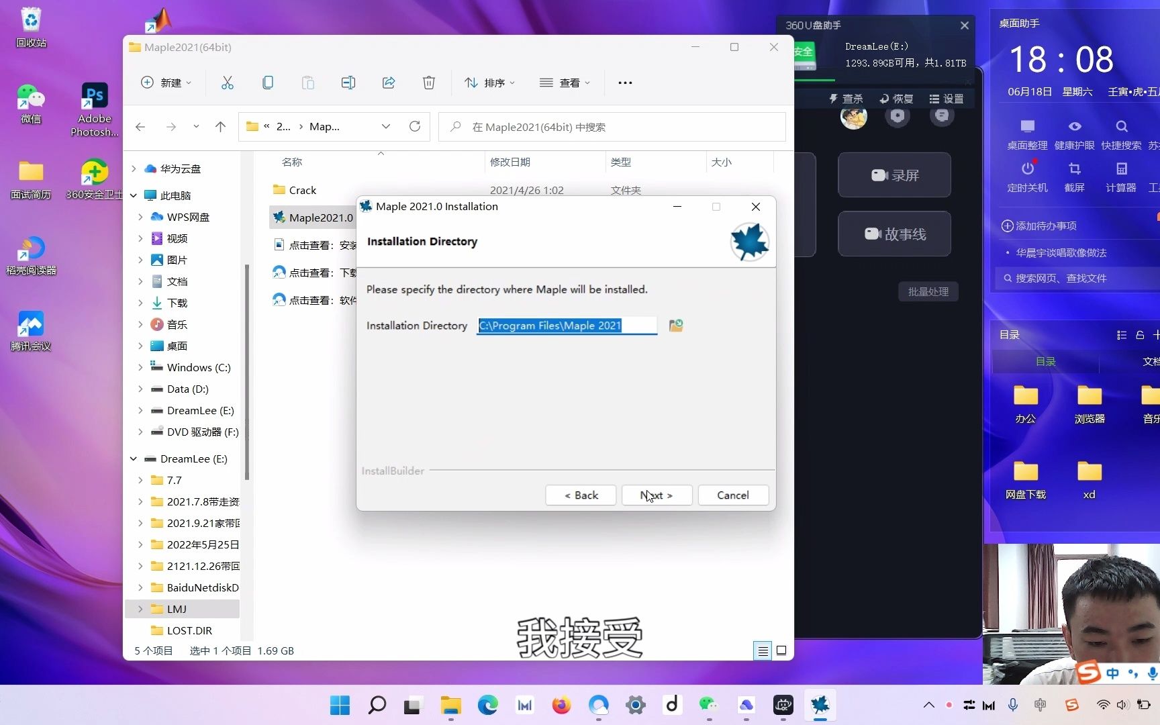Cancel the Maple installation
The image size is (1160, 725).
[x=733, y=495]
